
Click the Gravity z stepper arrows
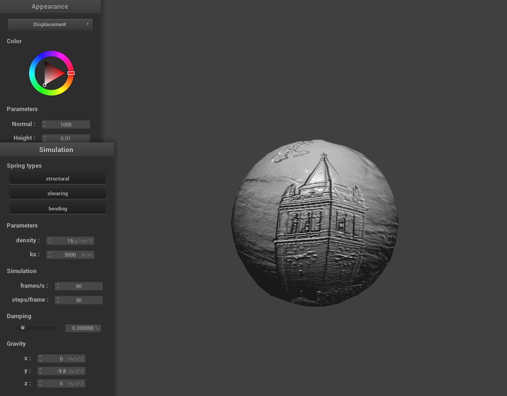point(40,383)
